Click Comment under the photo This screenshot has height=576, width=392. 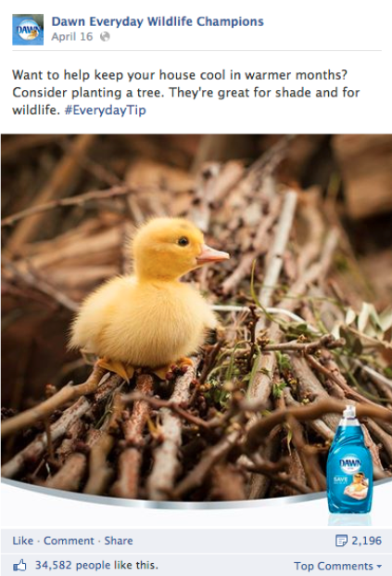[69, 541]
